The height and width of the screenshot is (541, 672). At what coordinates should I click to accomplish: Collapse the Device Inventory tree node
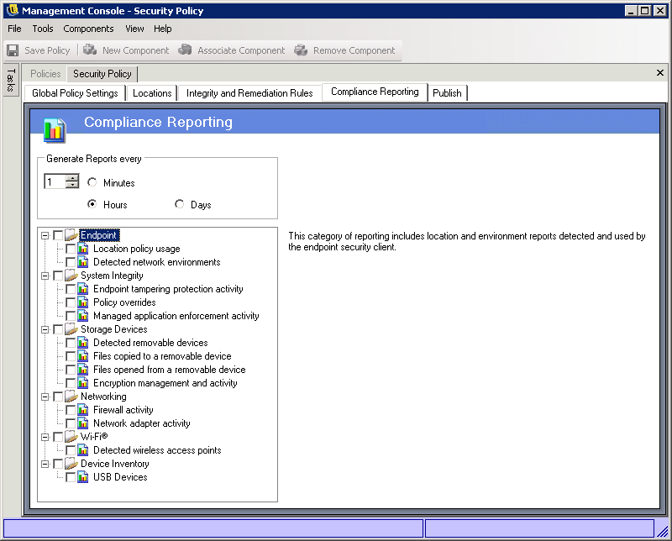coord(45,465)
